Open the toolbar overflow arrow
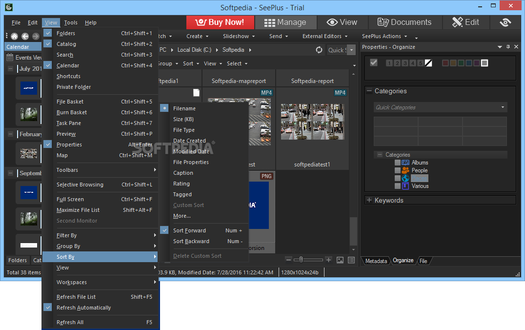 tap(416, 38)
